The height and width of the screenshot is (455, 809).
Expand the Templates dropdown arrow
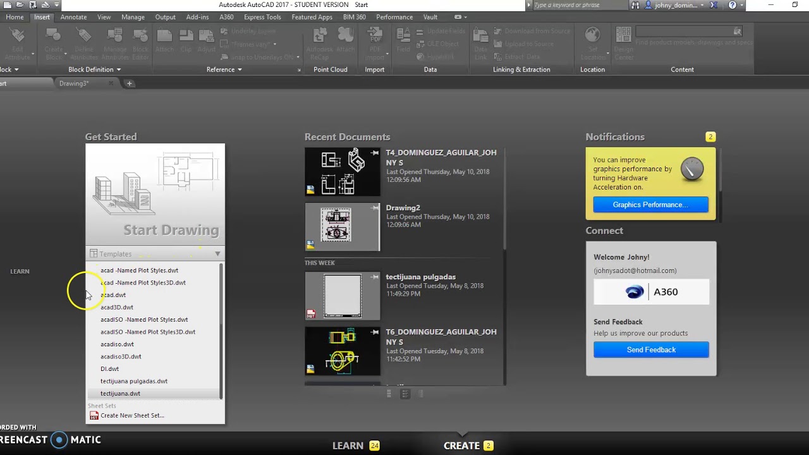[217, 254]
